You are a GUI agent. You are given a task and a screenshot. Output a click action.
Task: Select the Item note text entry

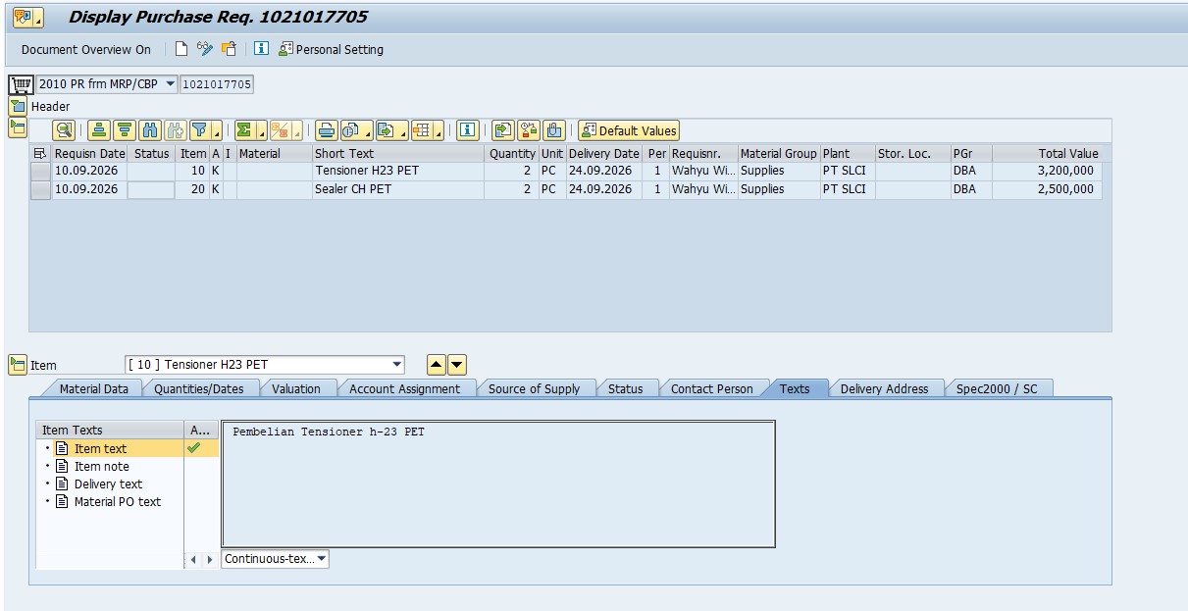click(102, 466)
